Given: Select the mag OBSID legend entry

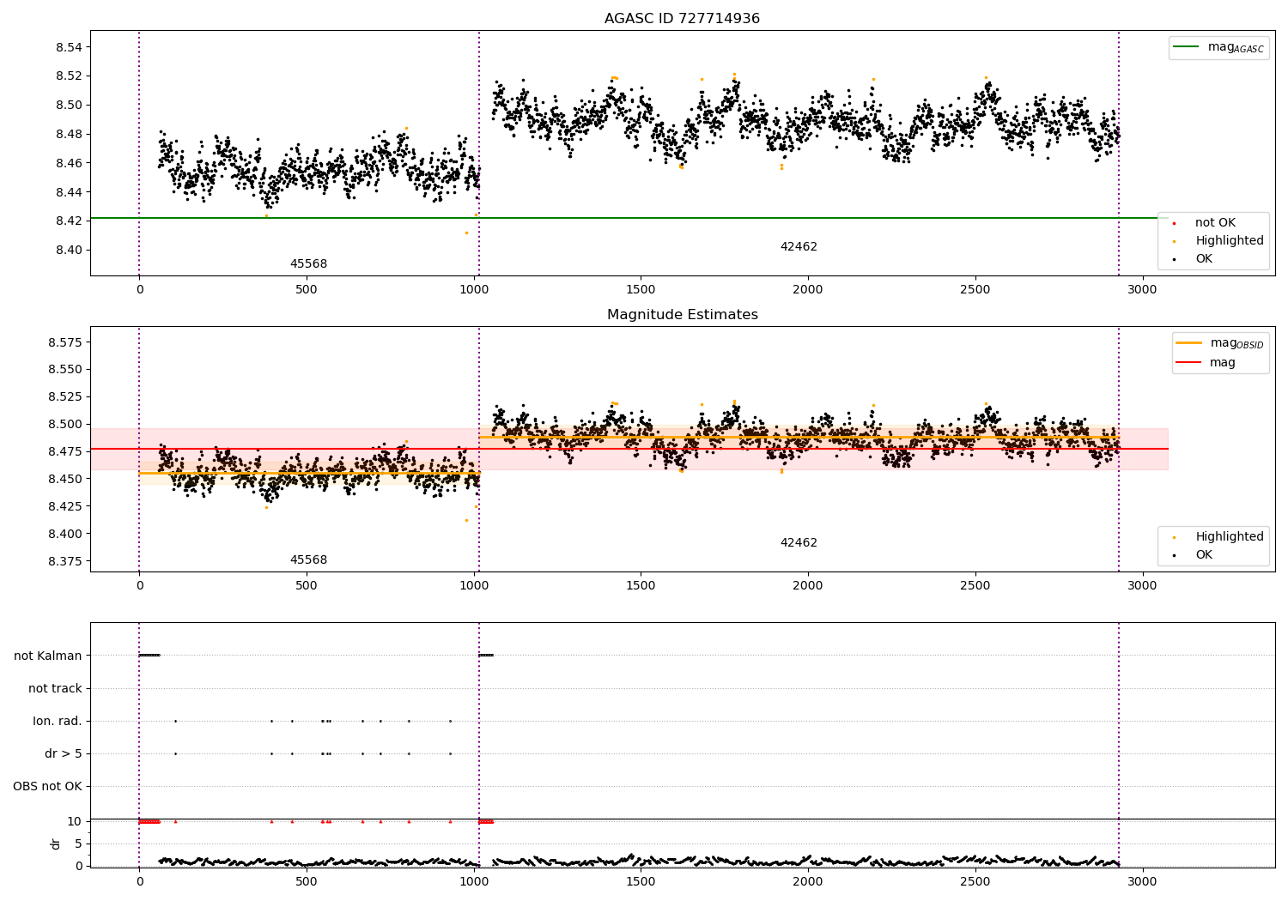Looking at the screenshot, I should (1219, 343).
